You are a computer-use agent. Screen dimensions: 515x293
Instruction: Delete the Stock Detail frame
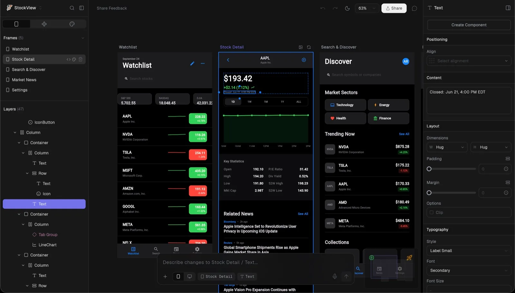[x=81, y=59]
